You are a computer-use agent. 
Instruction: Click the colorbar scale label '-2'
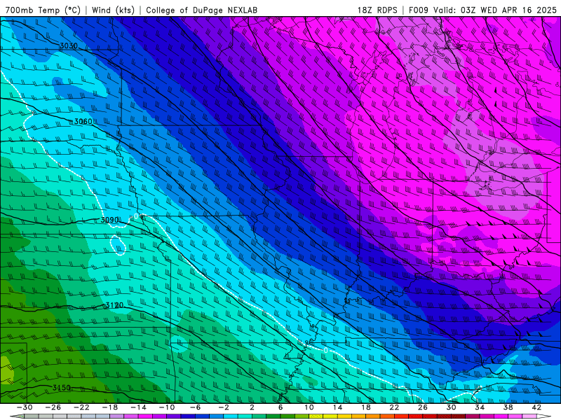(x=224, y=407)
